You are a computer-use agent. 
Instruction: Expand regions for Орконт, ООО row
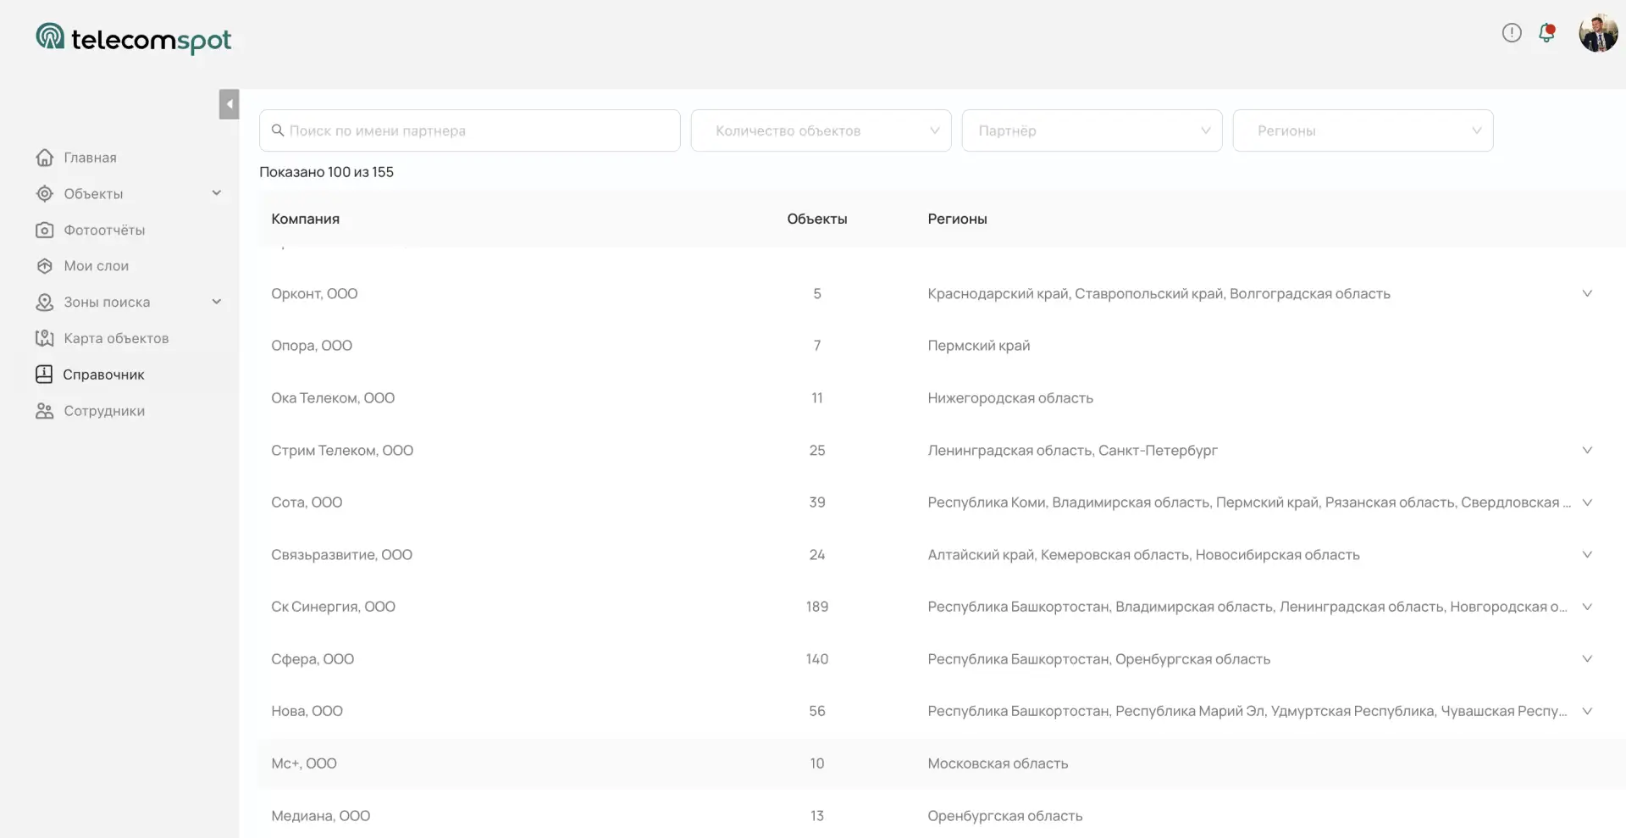click(x=1587, y=293)
